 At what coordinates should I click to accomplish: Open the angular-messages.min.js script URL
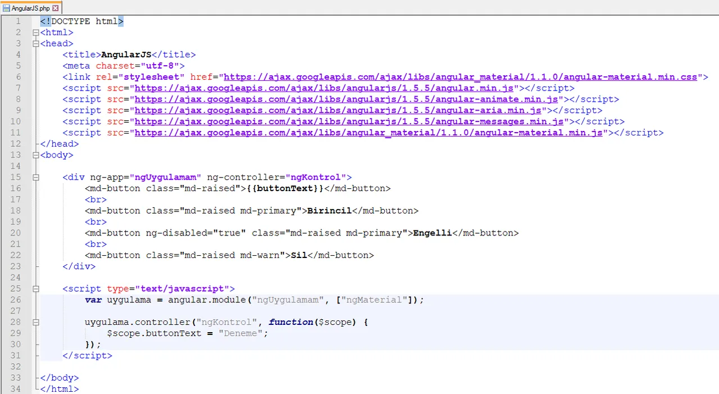click(x=349, y=121)
